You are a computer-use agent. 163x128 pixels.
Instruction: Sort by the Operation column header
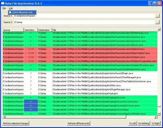[31, 30]
